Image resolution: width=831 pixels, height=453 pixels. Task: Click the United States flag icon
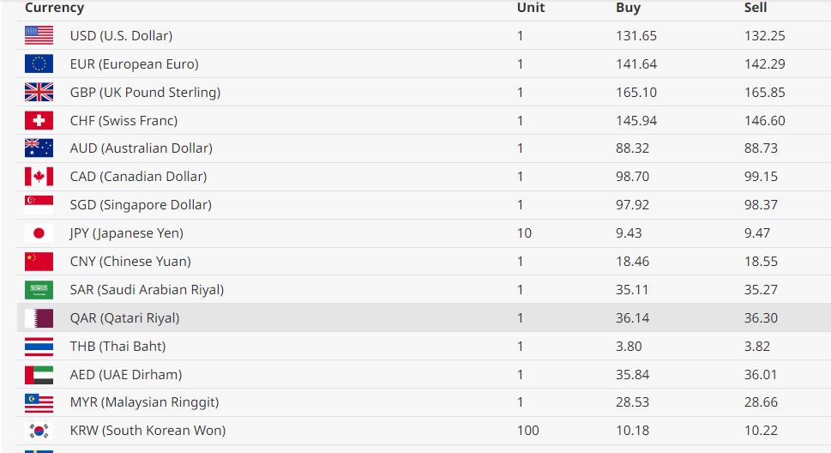click(x=39, y=36)
